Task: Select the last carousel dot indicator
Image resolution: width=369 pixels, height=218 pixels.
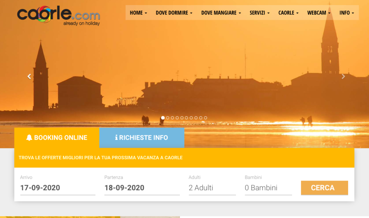Action: pos(205,118)
